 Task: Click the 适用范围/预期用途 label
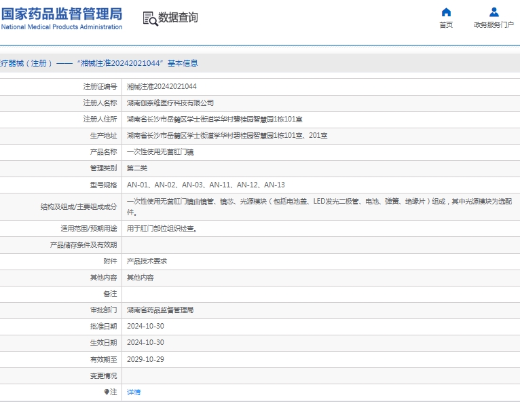pyautogui.click(x=89, y=229)
